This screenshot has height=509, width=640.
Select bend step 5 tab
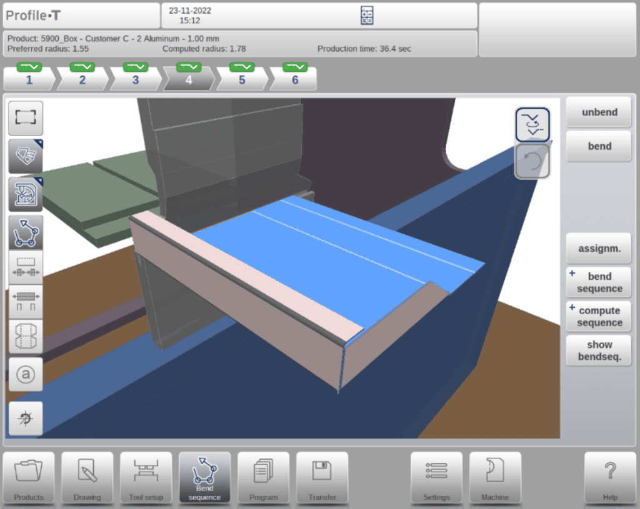pos(242,79)
